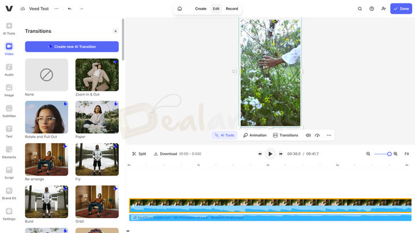Open search with the magnifier icon
The width and height of the screenshot is (415, 233).
point(360,9)
